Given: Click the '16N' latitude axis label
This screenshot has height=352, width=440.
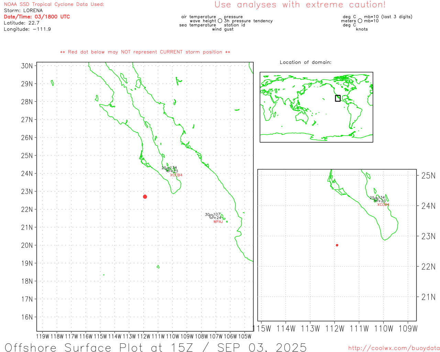Looking at the screenshot, I should tap(27, 317).
